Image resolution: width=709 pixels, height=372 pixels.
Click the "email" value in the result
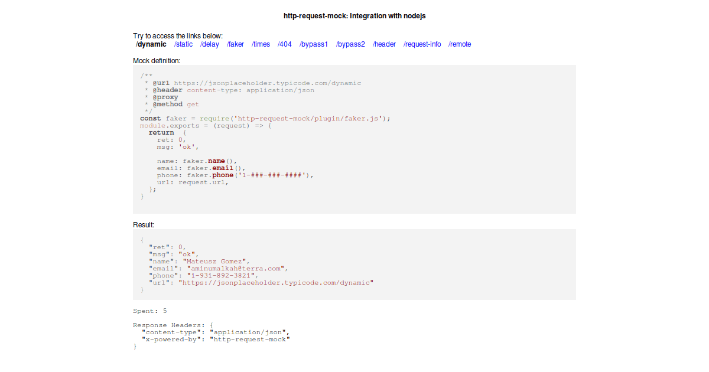point(237,269)
